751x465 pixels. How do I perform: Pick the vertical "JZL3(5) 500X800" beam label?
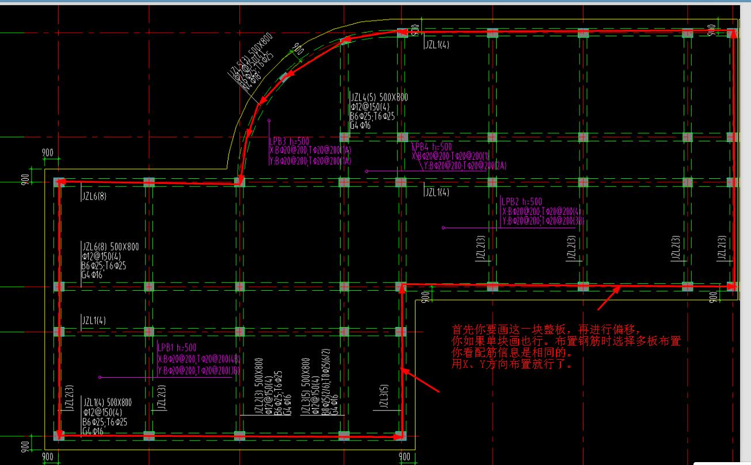coord(306,386)
